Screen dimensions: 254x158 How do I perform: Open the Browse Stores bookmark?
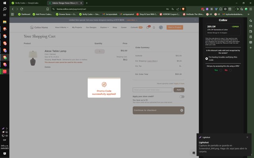click(66, 14)
